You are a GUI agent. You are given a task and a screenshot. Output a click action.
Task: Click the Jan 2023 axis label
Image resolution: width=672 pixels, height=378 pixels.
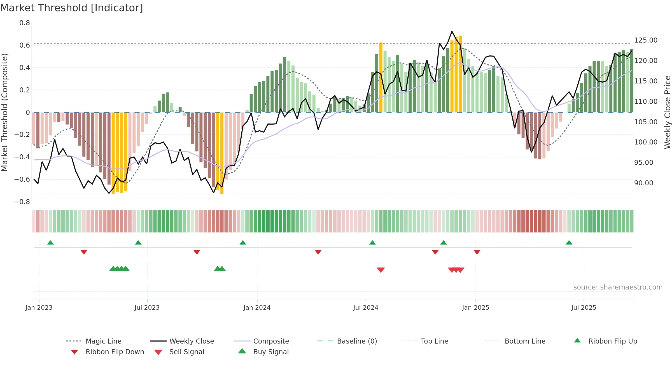pos(39,307)
